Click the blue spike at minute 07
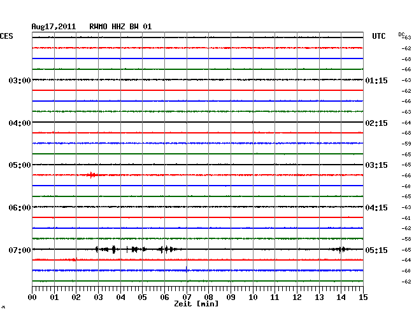The height and width of the screenshot is (314, 414). click(x=187, y=270)
